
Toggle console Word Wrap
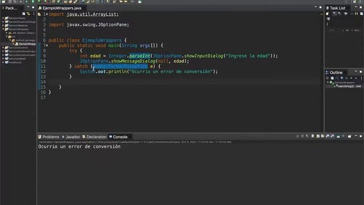[x=322, y=136]
